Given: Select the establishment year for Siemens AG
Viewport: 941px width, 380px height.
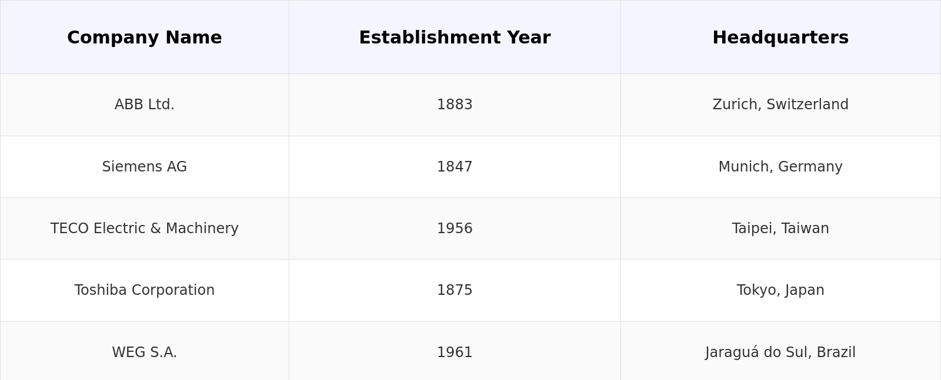Looking at the screenshot, I should click(455, 167).
